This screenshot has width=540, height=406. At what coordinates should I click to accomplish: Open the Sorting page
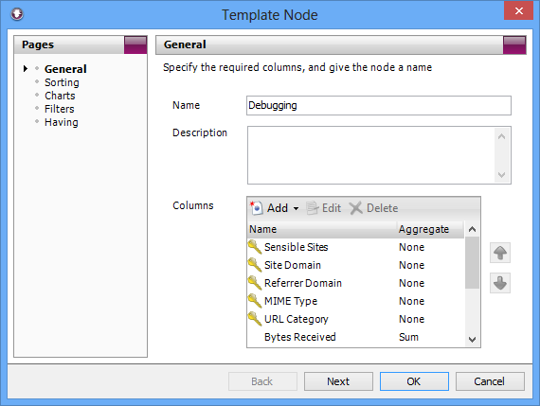click(x=62, y=82)
